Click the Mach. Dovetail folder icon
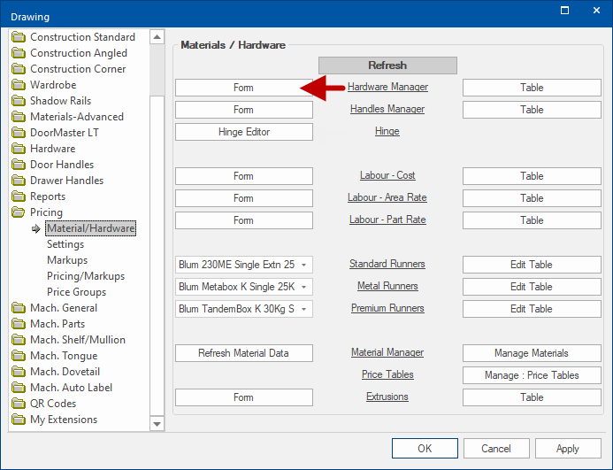613x470 pixels. coord(19,372)
